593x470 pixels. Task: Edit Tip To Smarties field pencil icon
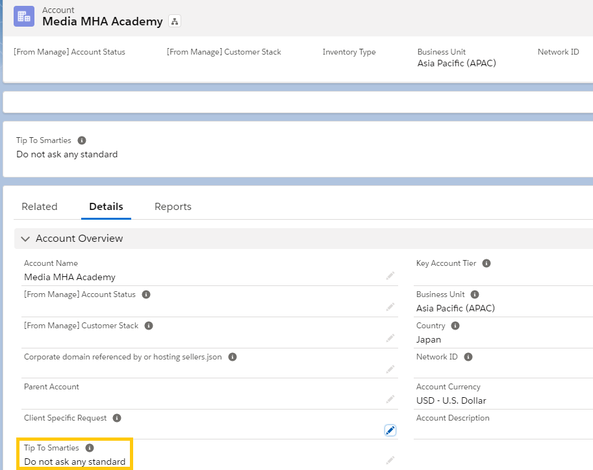coord(390,460)
